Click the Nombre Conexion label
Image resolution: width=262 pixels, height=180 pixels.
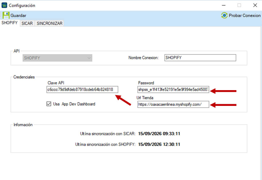pyautogui.click(x=143, y=58)
